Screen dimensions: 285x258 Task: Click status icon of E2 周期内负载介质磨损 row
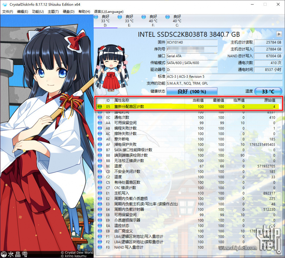pos(100,199)
